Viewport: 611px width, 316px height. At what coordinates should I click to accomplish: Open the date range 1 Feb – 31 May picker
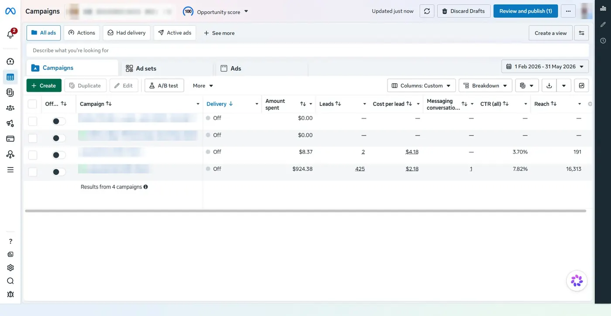pos(545,67)
